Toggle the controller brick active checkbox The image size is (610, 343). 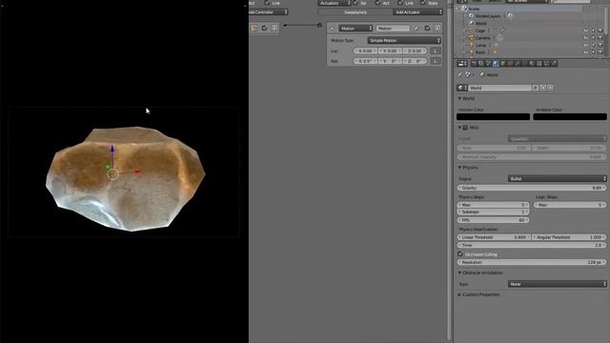[265, 28]
